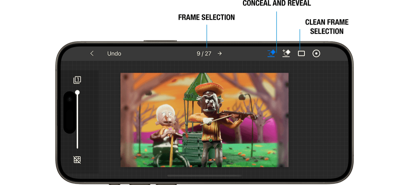
Task: Advance to the next frame arrow
Action: click(220, 53)
